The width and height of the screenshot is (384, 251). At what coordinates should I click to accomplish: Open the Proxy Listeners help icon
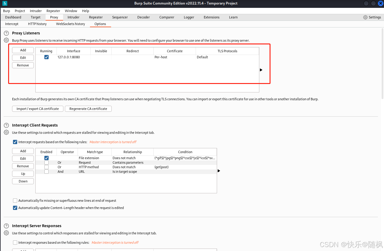[x=6, y=33]
